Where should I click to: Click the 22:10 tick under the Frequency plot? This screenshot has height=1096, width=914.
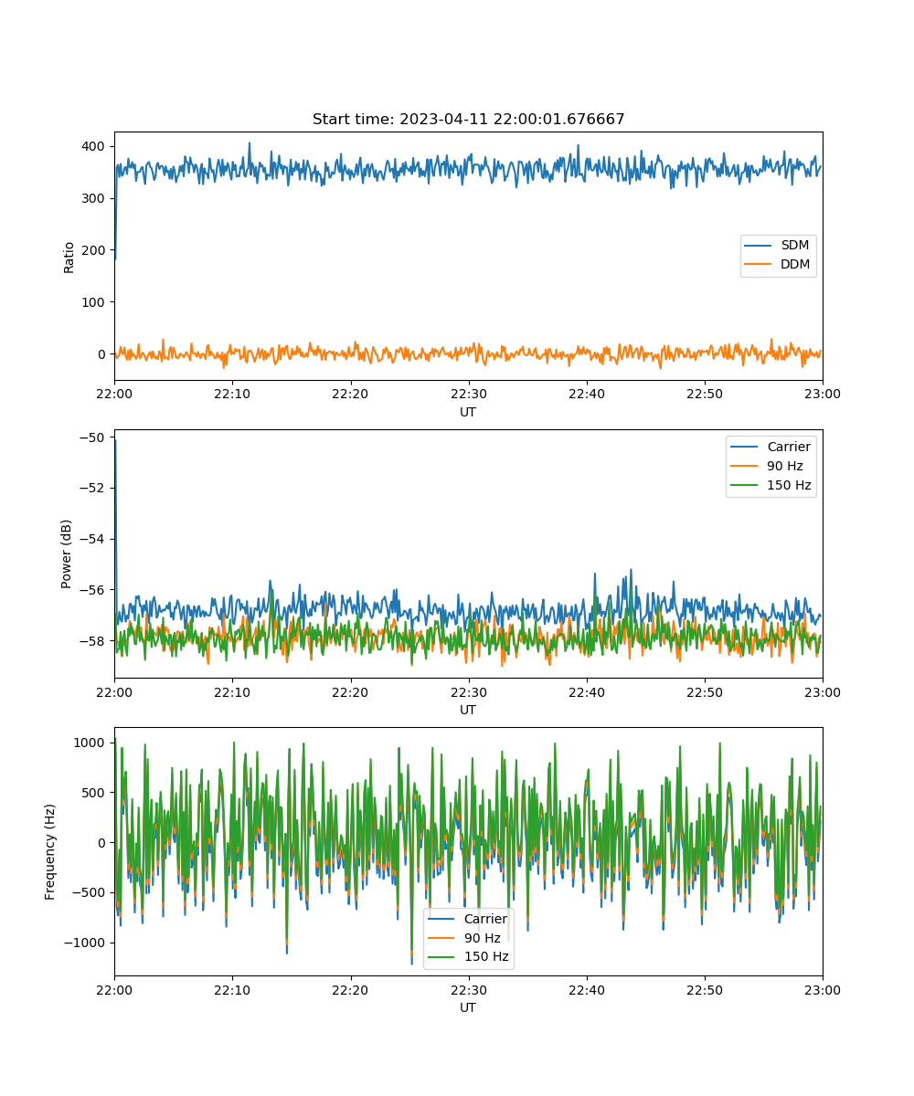232,989
